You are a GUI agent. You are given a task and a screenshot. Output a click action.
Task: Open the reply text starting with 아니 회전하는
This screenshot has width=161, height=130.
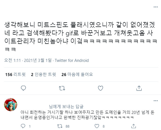pyautogui.click(x=87, y=115)
